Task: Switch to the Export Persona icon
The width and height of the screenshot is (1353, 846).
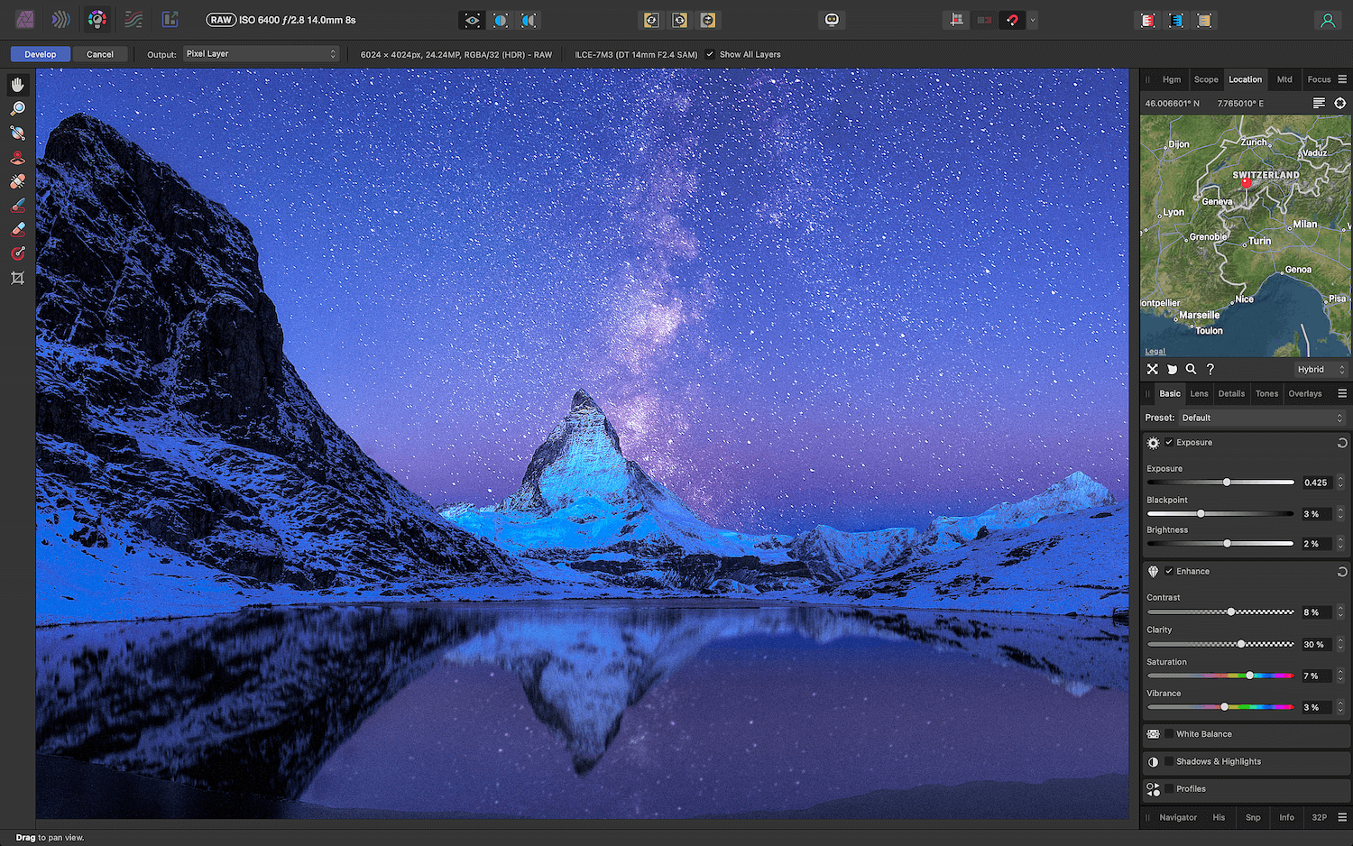Action: pos(170,19)
